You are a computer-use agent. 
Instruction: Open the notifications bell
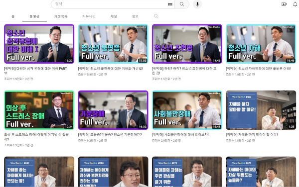(x=295, y=4)
